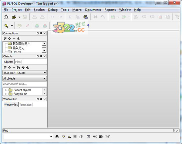Viewport: 182px width, 144px height.
Task: Toggle the quoted "AB" search option
Action: pos(108,136)
